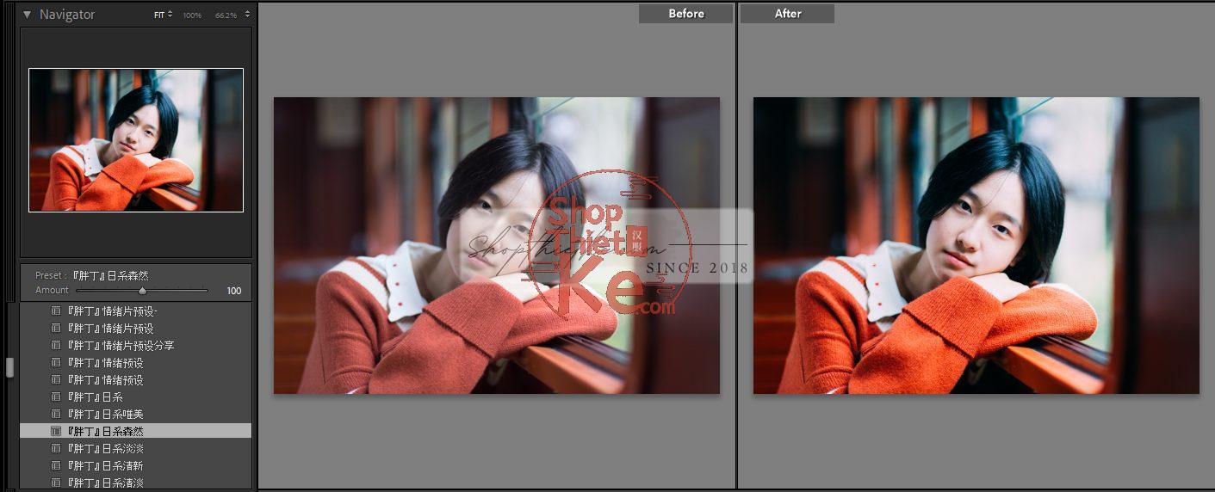Click icon of highlighted preset 『胖丁』日系森然
The width and height of the screenshot is (1215, 492).
click(56, 432)
